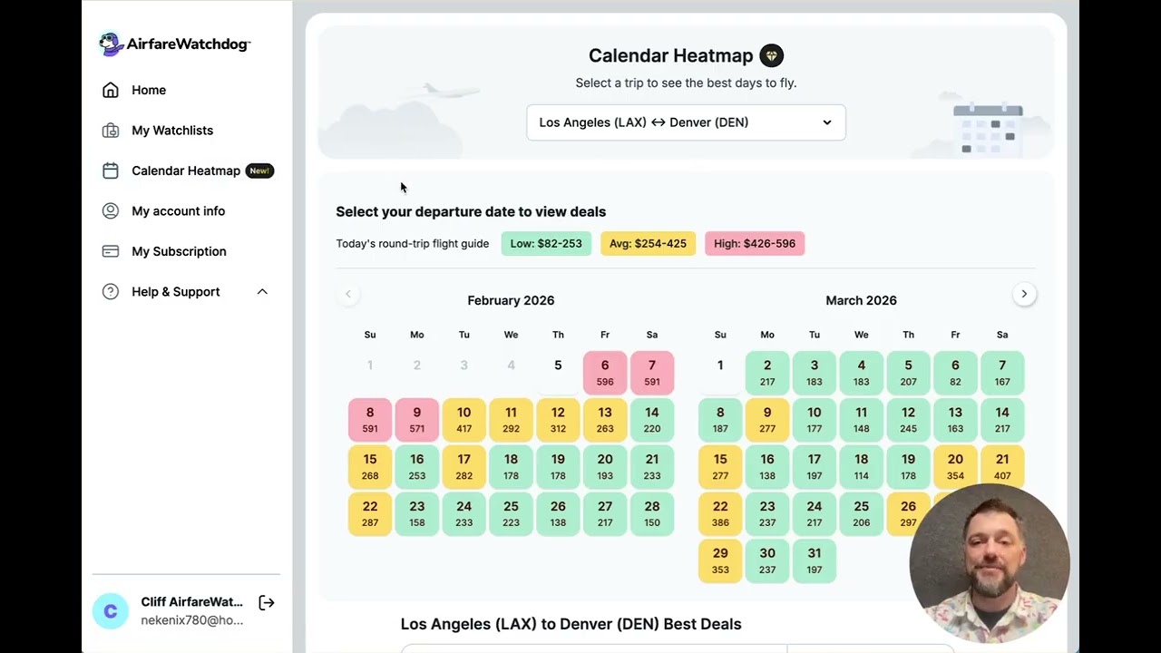Select March 30 priced 237
The height and width of the screenshot is (653, 1161).
tap(767, 561)
